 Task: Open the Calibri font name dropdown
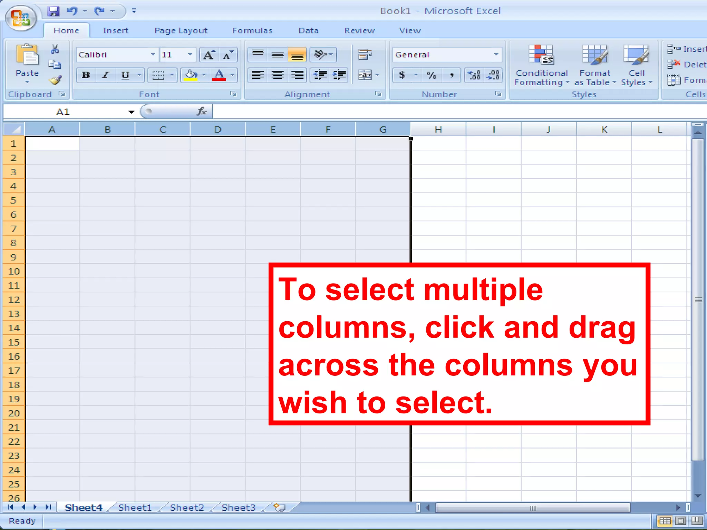(x=153, y=55)
